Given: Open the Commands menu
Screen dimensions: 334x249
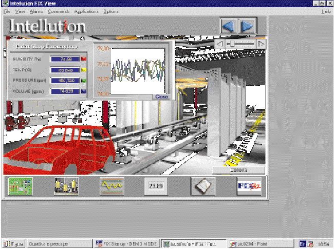Looking at the screenshot, I should coord(59,11).
